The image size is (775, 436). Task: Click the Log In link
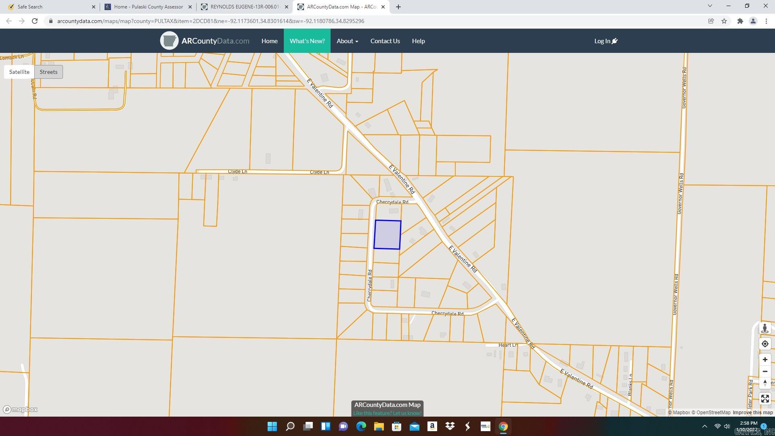pyautogui.click(x=605, y=41)
